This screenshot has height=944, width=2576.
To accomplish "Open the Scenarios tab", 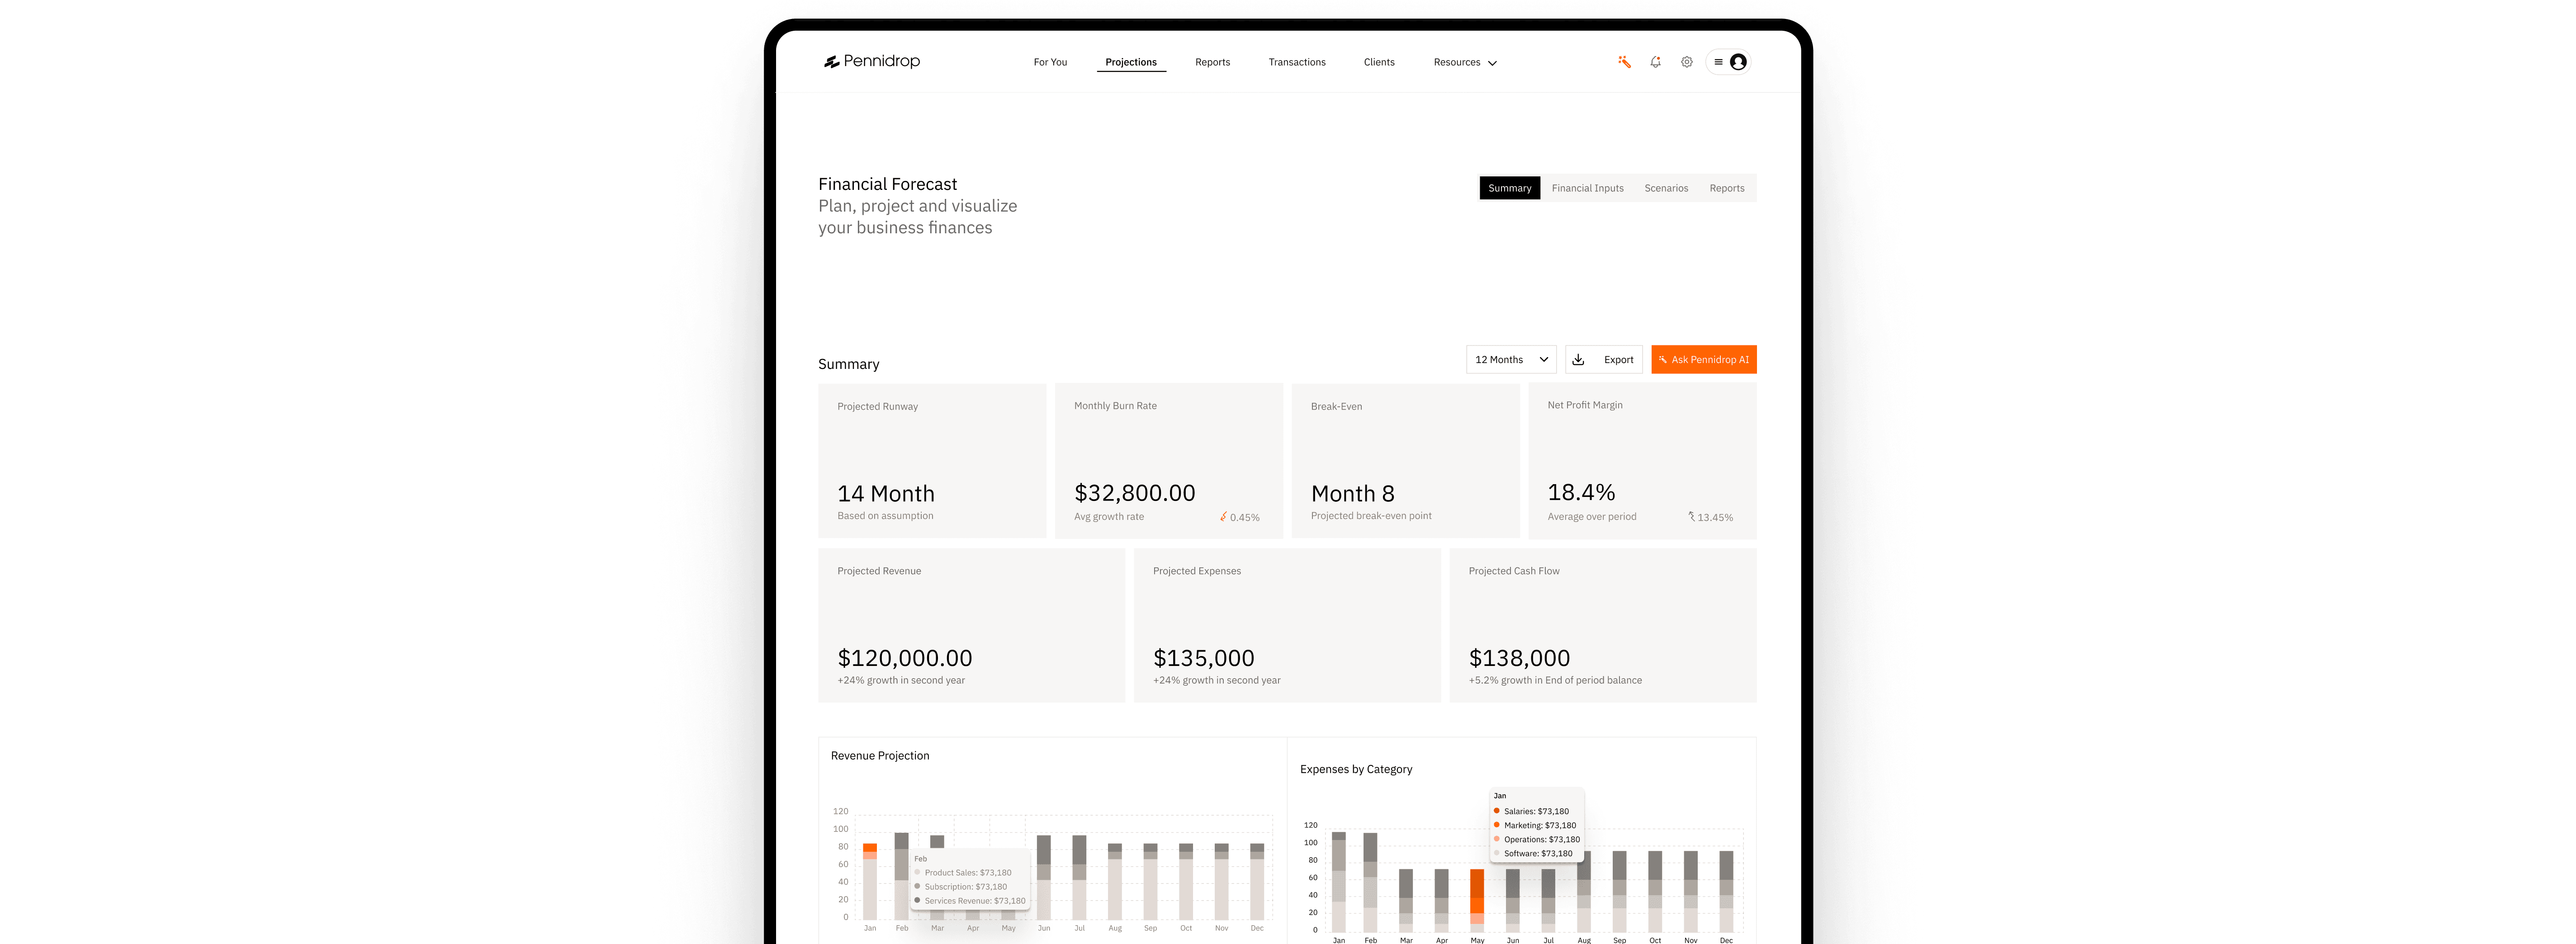I will click(1666, 188).
